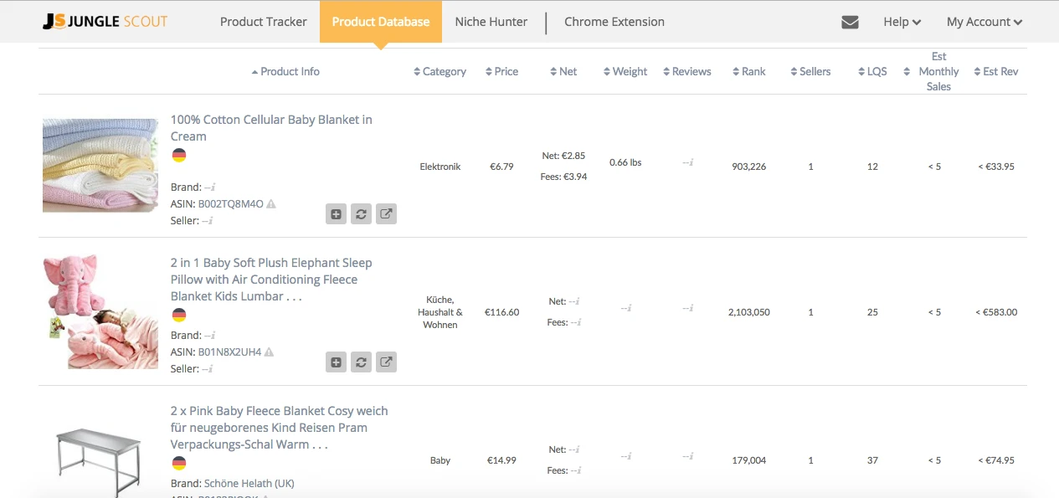
Task: Refresh data for the Elephant Sleep Pillow
Action: [361, 362]
